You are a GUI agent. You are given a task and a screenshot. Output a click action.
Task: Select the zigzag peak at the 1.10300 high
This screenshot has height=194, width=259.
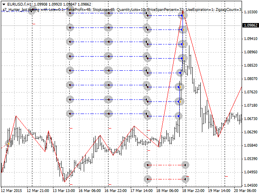pos(183,11)
